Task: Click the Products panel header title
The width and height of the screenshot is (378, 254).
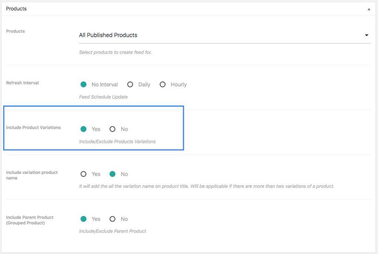Action: click(x=16, y=8)
